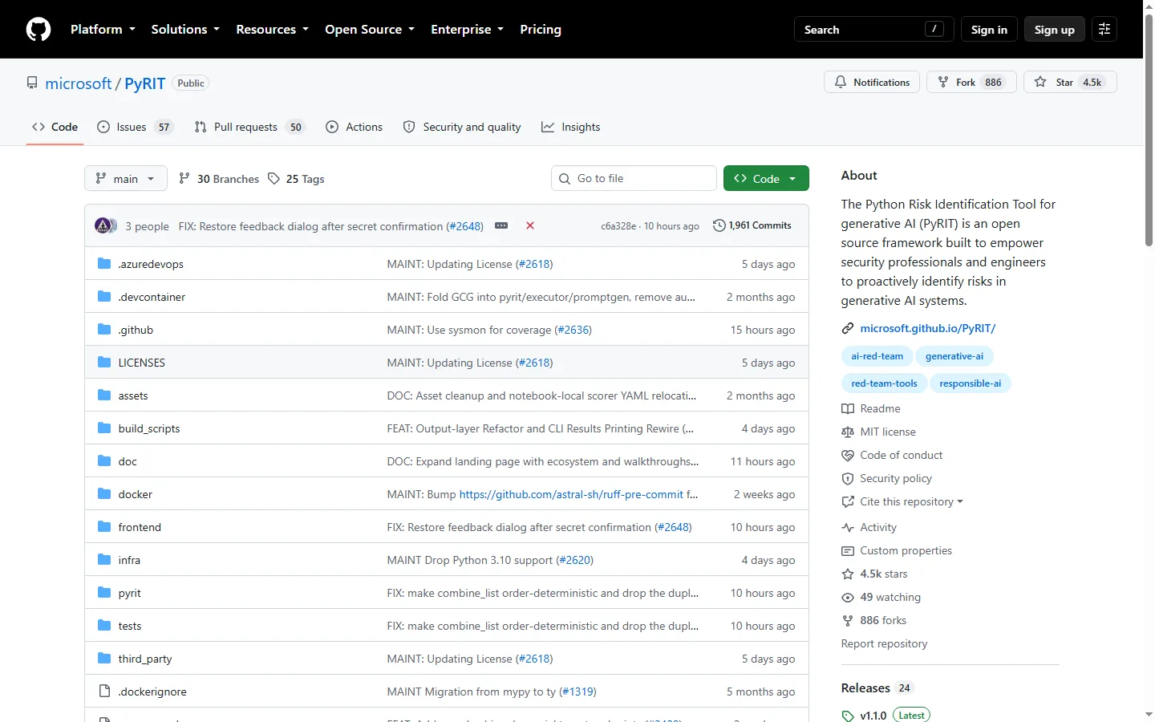Screen dimensions: 1155x722
Task: Click the eye icon beside 49 watching
Action: tap(848, 598)
